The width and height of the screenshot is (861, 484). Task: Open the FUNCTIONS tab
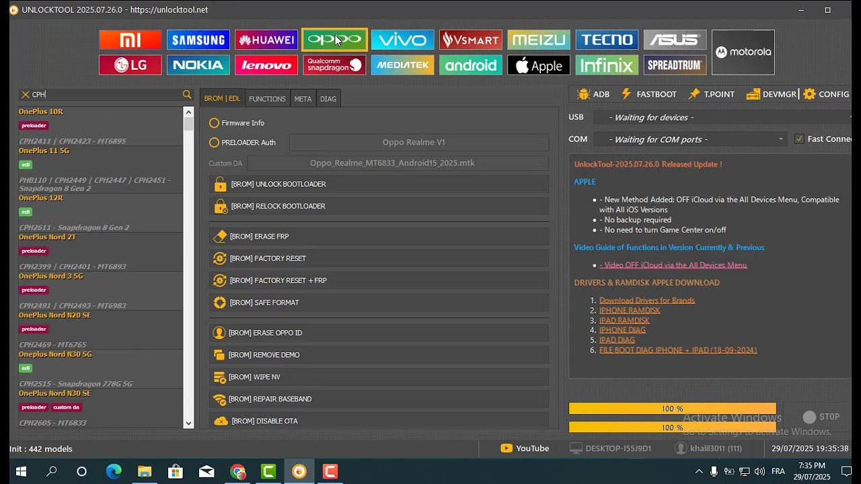pyautogui.click(x=267, y=99)
